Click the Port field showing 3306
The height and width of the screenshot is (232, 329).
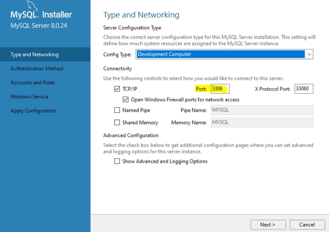point(220,89)
